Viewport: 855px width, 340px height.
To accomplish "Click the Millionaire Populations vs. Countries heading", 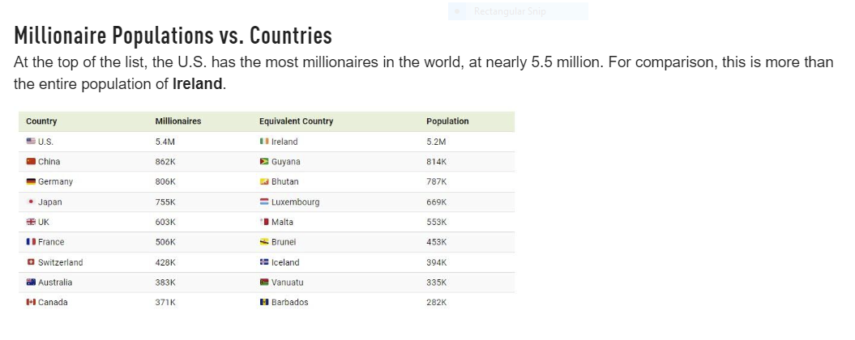I will pos(173,36).
